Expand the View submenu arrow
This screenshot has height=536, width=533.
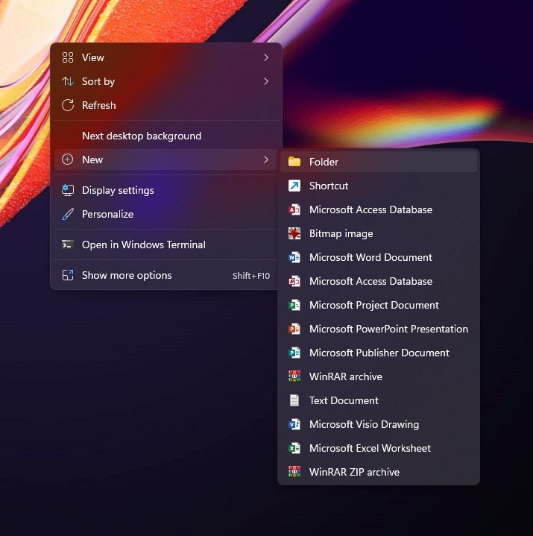point(266,57)
